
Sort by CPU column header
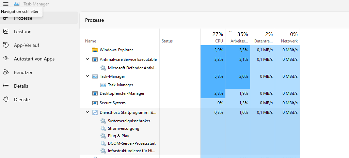click(213, 37)
